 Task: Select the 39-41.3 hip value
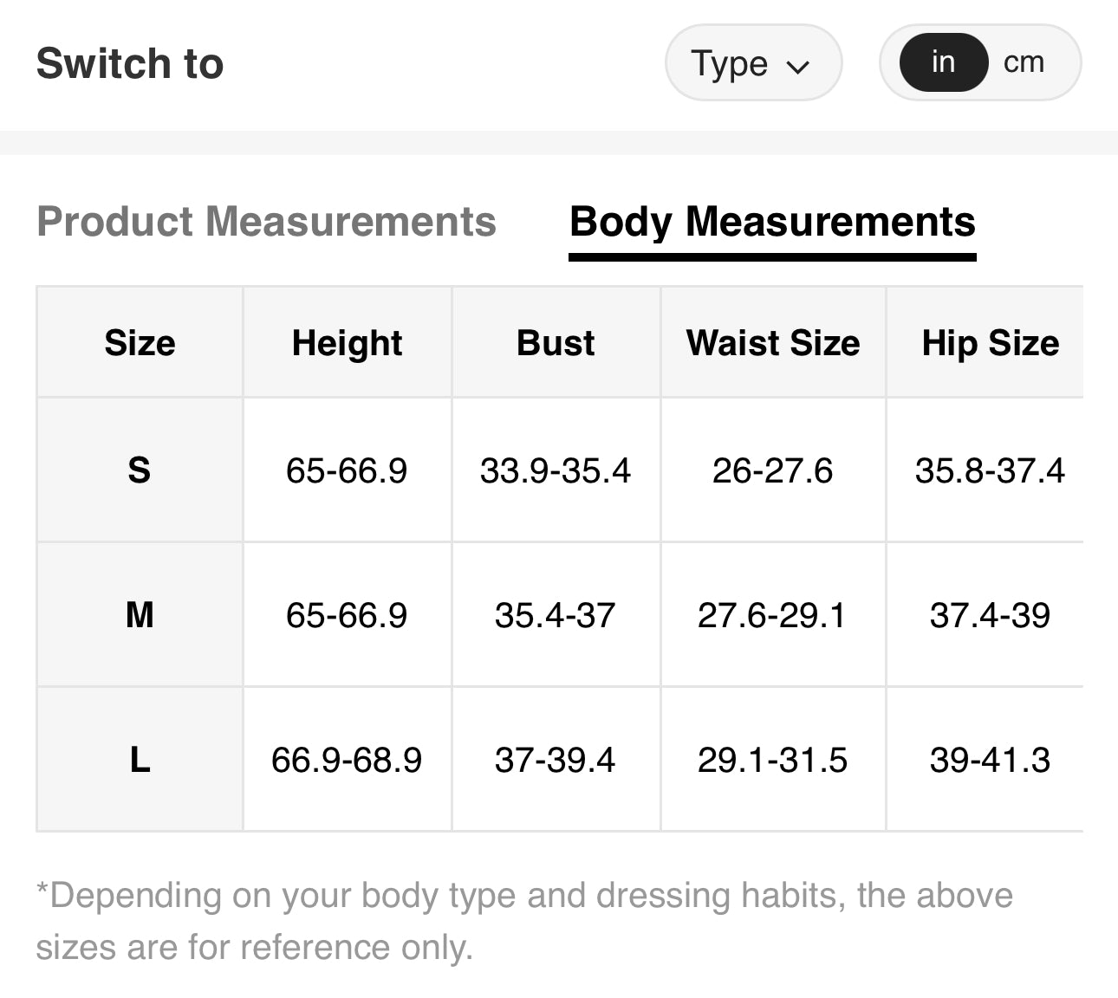click(990, 760)
